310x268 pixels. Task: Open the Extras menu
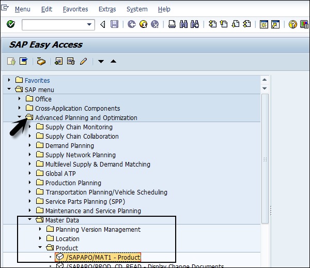point(107,9)
